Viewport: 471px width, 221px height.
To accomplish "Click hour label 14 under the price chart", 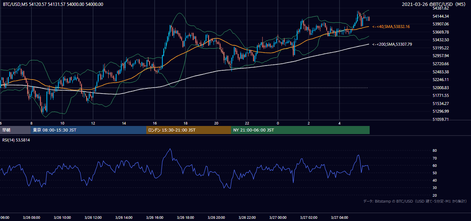I will [124, 123].
